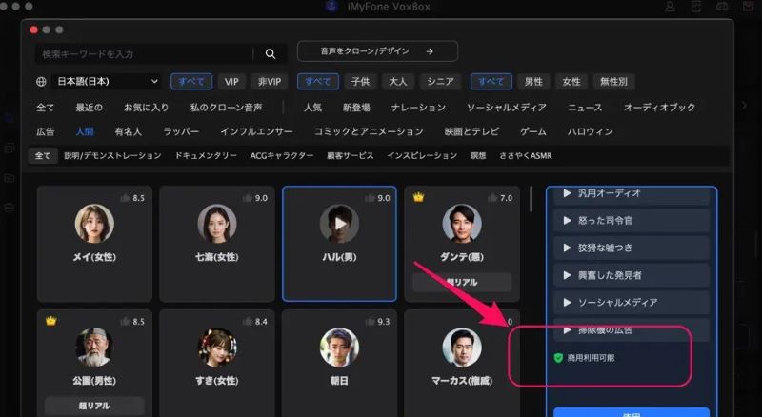Choose the ドキュメンタリー subcategory

206,156
